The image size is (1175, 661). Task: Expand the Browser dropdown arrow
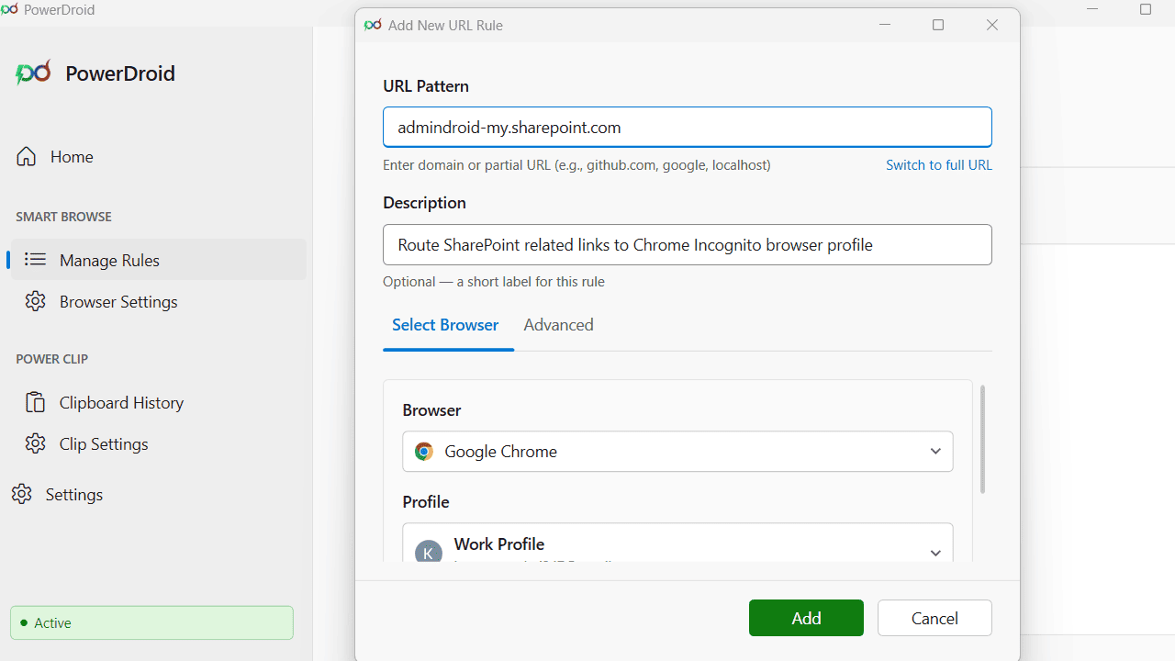[935, 452]
